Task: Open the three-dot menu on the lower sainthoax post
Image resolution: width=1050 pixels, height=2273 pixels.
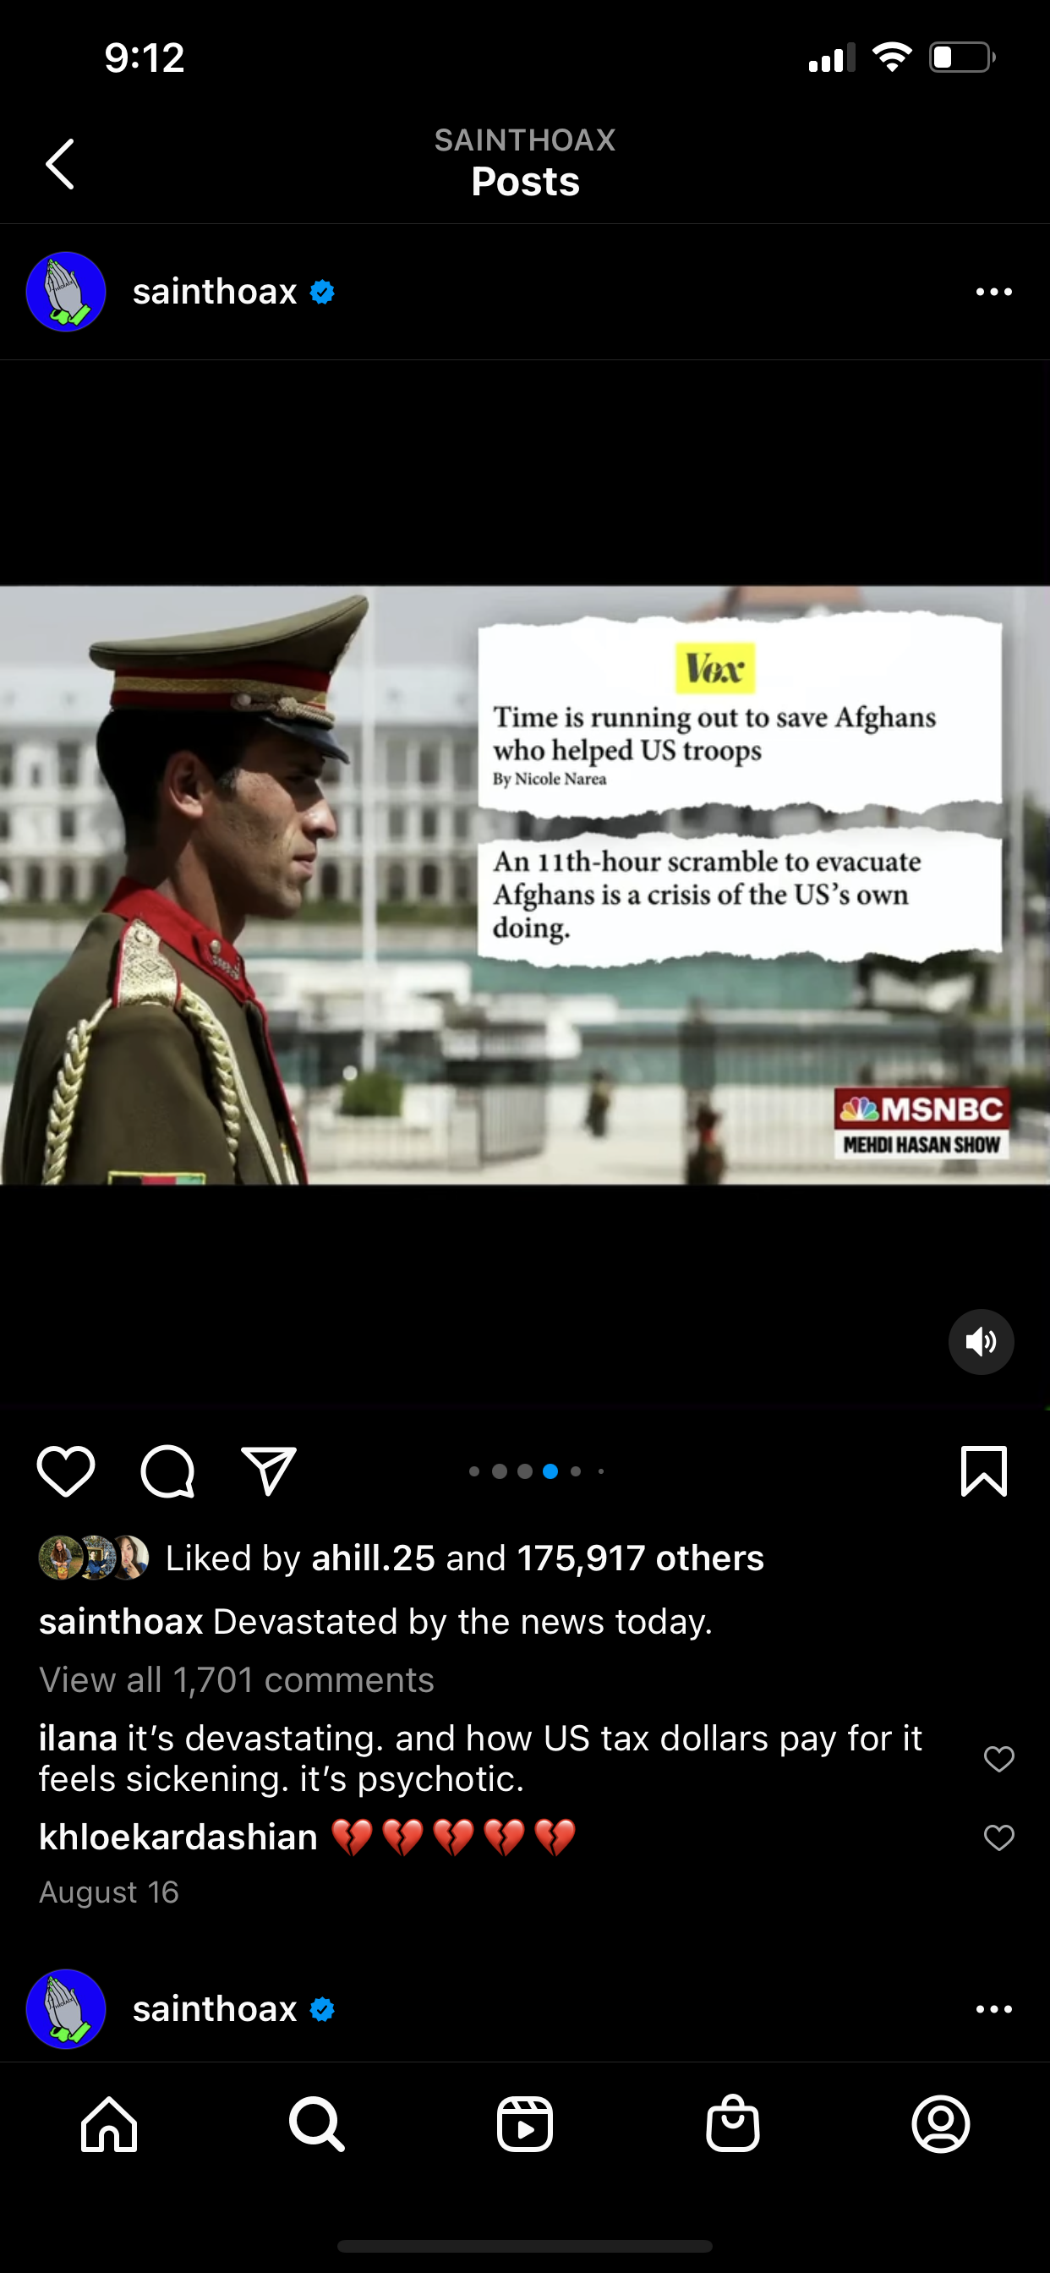Action: pos(994,2009)
